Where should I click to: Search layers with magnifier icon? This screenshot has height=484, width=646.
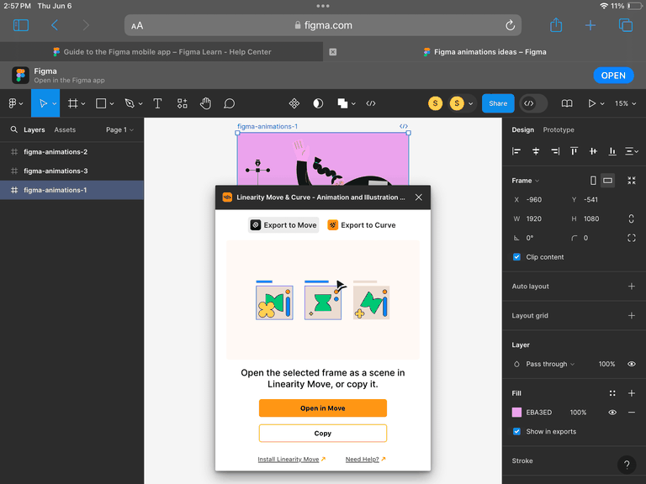(x=13, y=130)
